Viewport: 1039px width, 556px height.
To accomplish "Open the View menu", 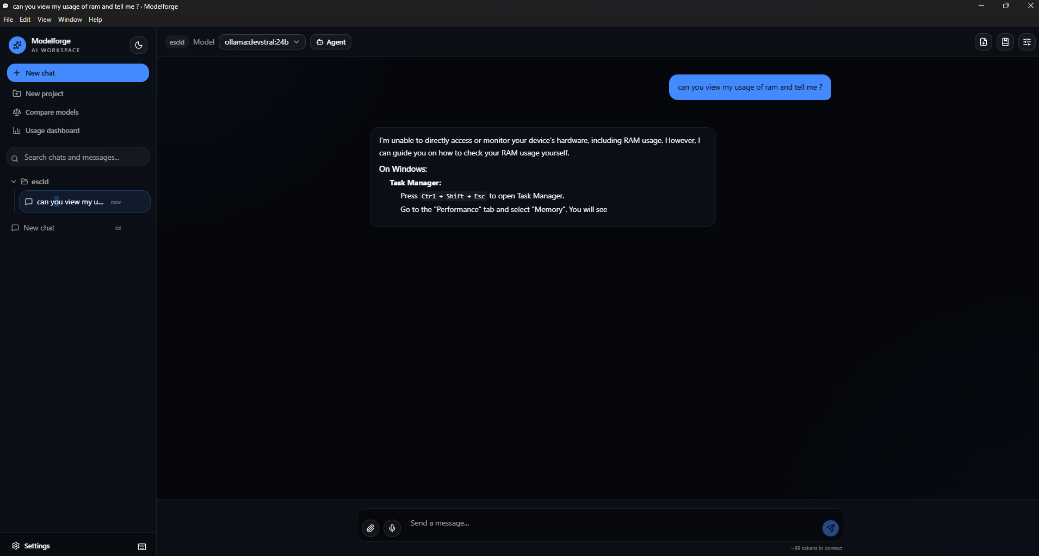I will (x=44, y=20).
